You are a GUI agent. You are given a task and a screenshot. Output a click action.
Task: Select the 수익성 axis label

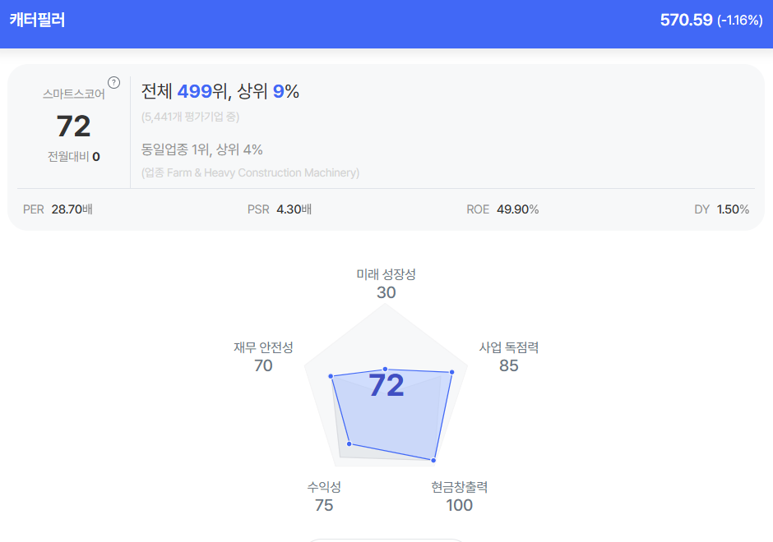click(324, 487)
